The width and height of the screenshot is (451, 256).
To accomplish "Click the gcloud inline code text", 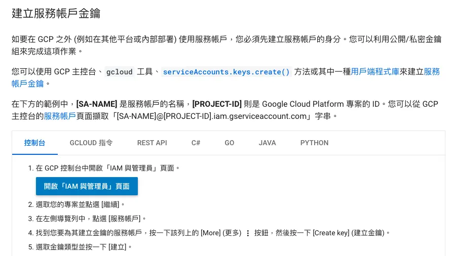I will [x=120, y=72].
